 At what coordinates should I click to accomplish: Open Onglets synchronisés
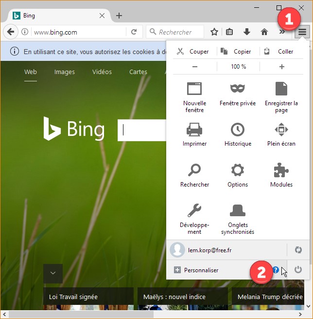click(238, 219)
